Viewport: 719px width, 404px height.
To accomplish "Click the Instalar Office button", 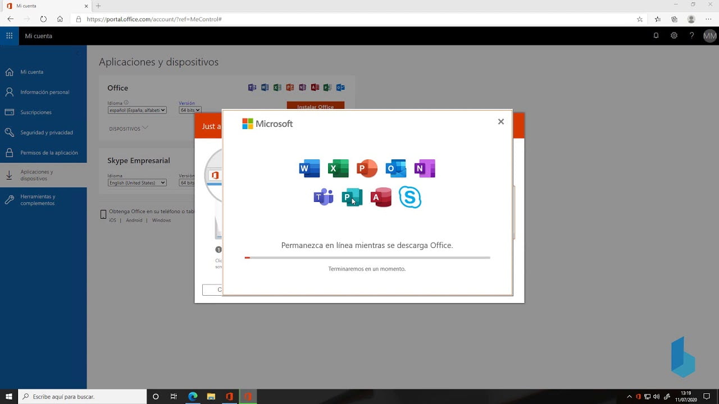I will coord(315,107).
